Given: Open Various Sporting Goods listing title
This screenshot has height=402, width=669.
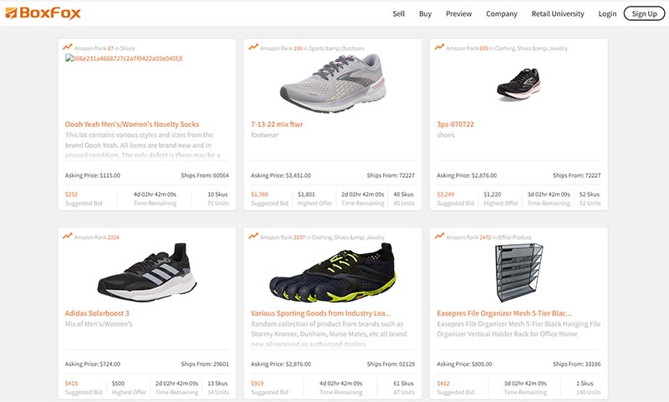Looking at the screenshot, I should pos(321,313).
